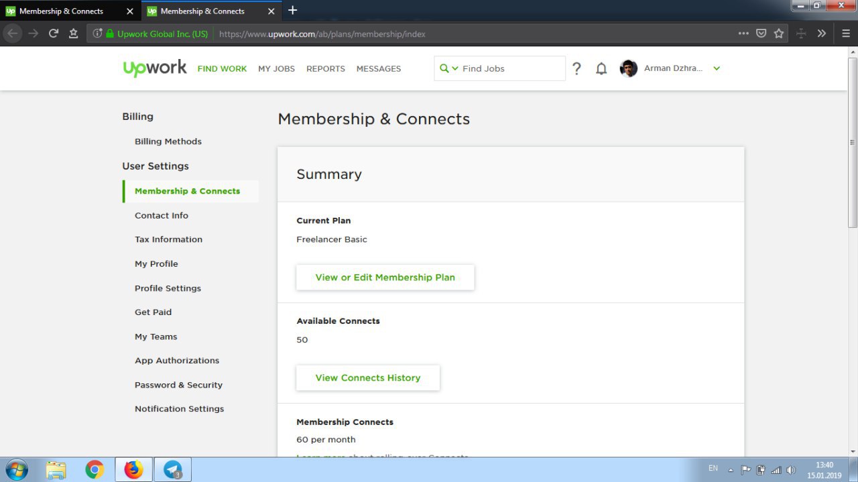The image size is (858, 482).
Task: Close the active second tab
Action: click(271, 11)
